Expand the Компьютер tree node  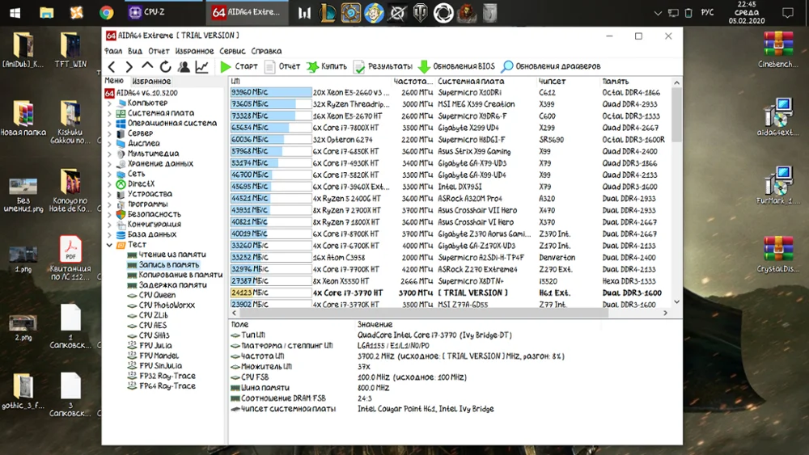coord(109,103)
